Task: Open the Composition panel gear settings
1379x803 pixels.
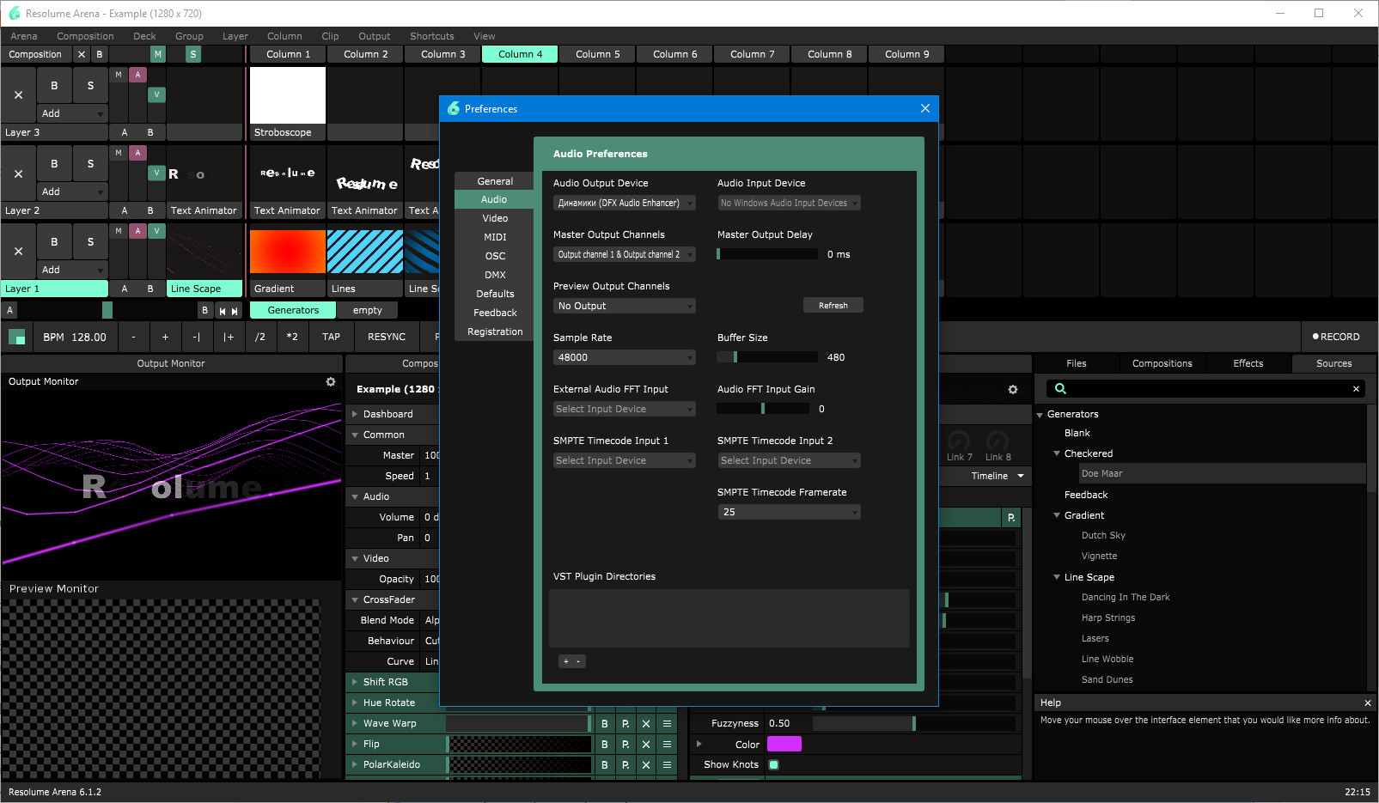Action: point(1013,389)
